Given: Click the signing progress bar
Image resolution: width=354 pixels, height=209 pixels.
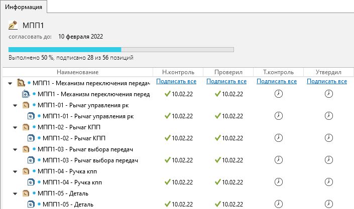Looking at the screenshot, I should [121, 50].
